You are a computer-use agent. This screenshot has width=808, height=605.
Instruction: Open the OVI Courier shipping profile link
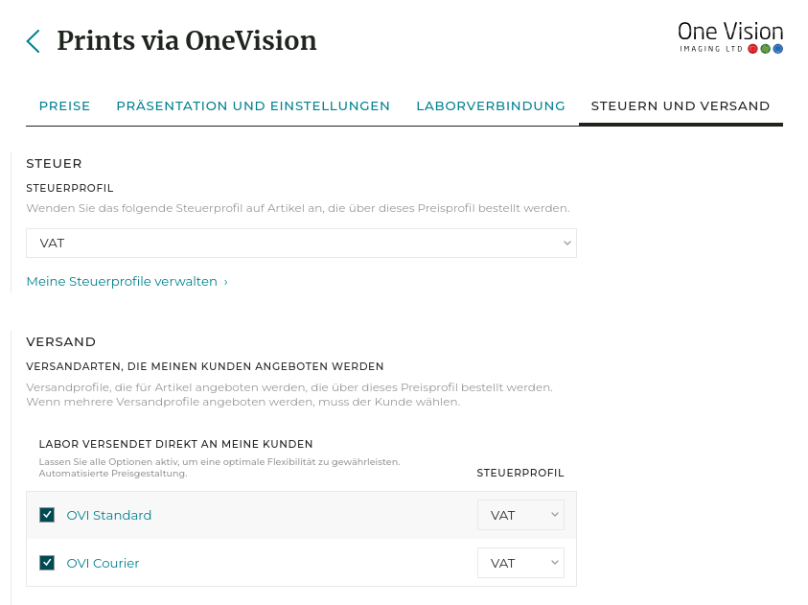pos(103,563)
